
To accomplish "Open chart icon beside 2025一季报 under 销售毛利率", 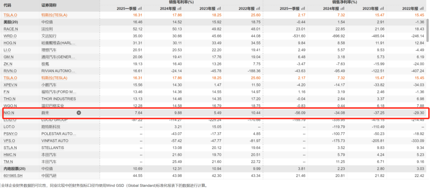I will click(140, 8).
